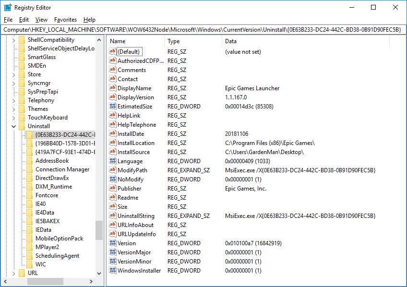
Task: Select the ModifyPath value icon
Action: coord(113,170)
